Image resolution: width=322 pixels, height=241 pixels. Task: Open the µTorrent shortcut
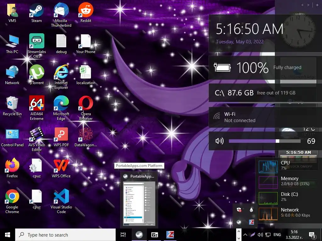[x=36, y=75]
